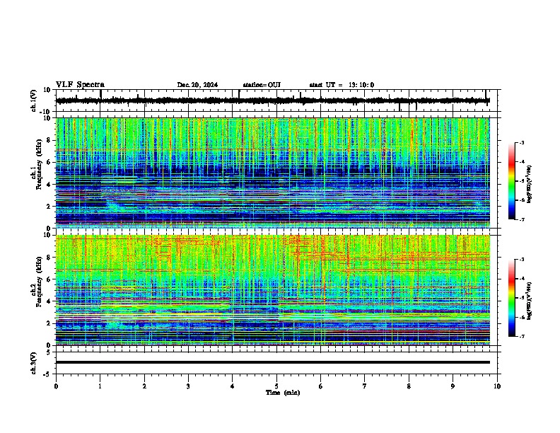The width and height of the screenshot is (560, 433).
Task: Click the ch.2 color bar log(PSD) label
Action: (x=530, y=301)
